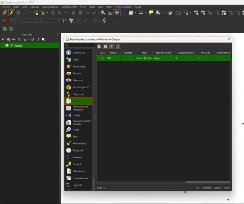Click the Cancelar button

[206, 188]
